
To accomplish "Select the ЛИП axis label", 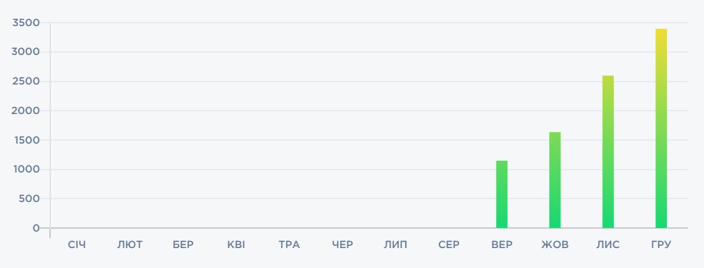I will tap(395, 245).
